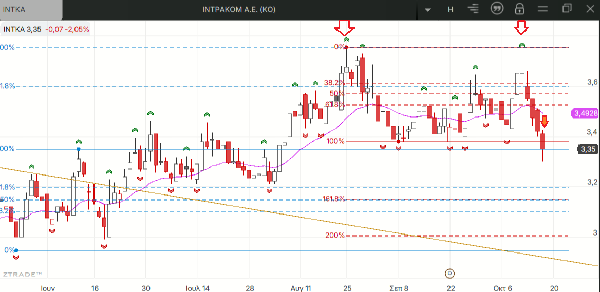600x292 pixels.
Task: Click the ZTRADE logo watermark
Action: click(22, 275)
